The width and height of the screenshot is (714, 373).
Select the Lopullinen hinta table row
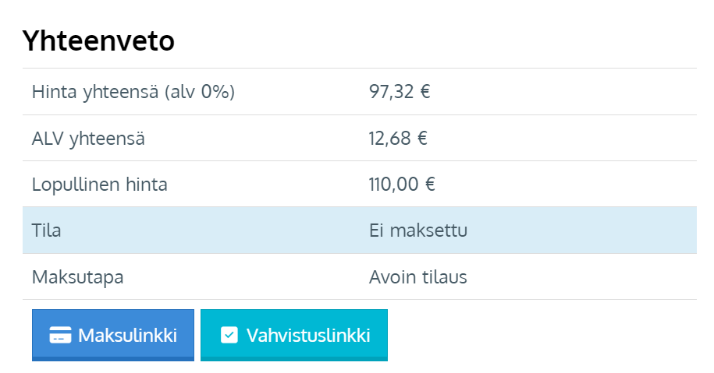[x=360, y=184]
